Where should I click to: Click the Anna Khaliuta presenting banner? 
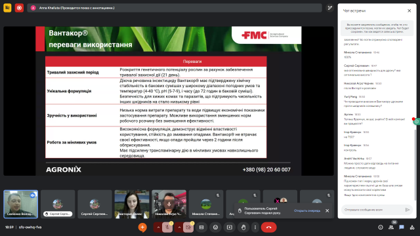[x=175, y=8]
